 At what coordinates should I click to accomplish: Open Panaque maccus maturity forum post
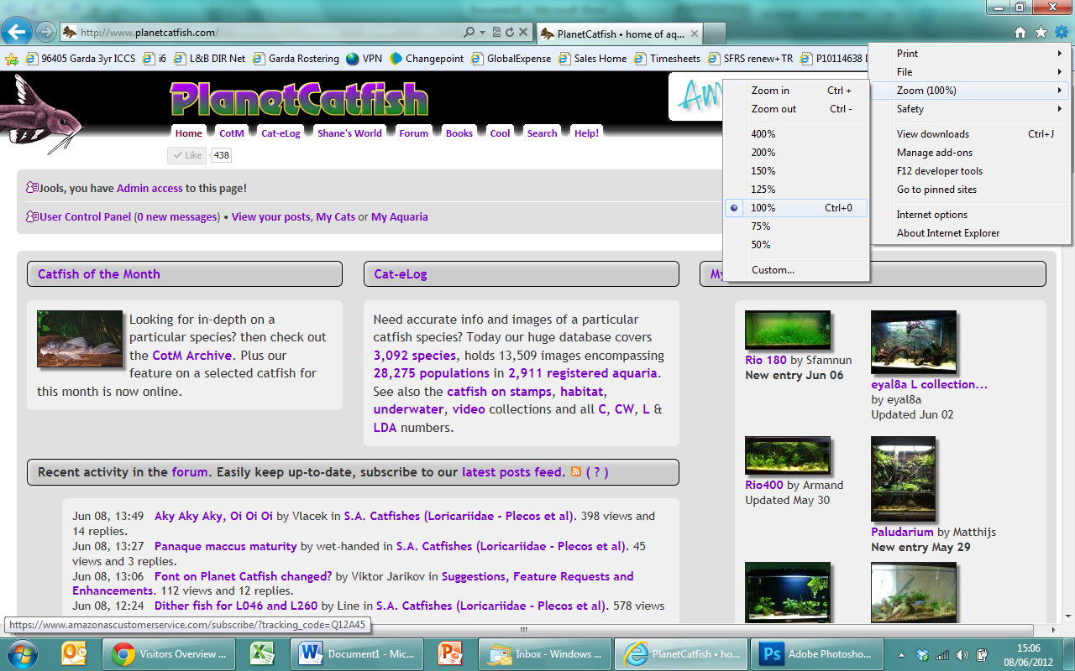(x=226, y=546)
